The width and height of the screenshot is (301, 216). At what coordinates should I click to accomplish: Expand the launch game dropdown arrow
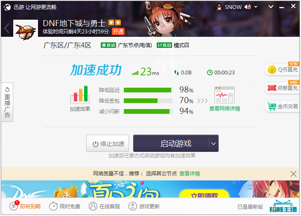coord(213,143)
